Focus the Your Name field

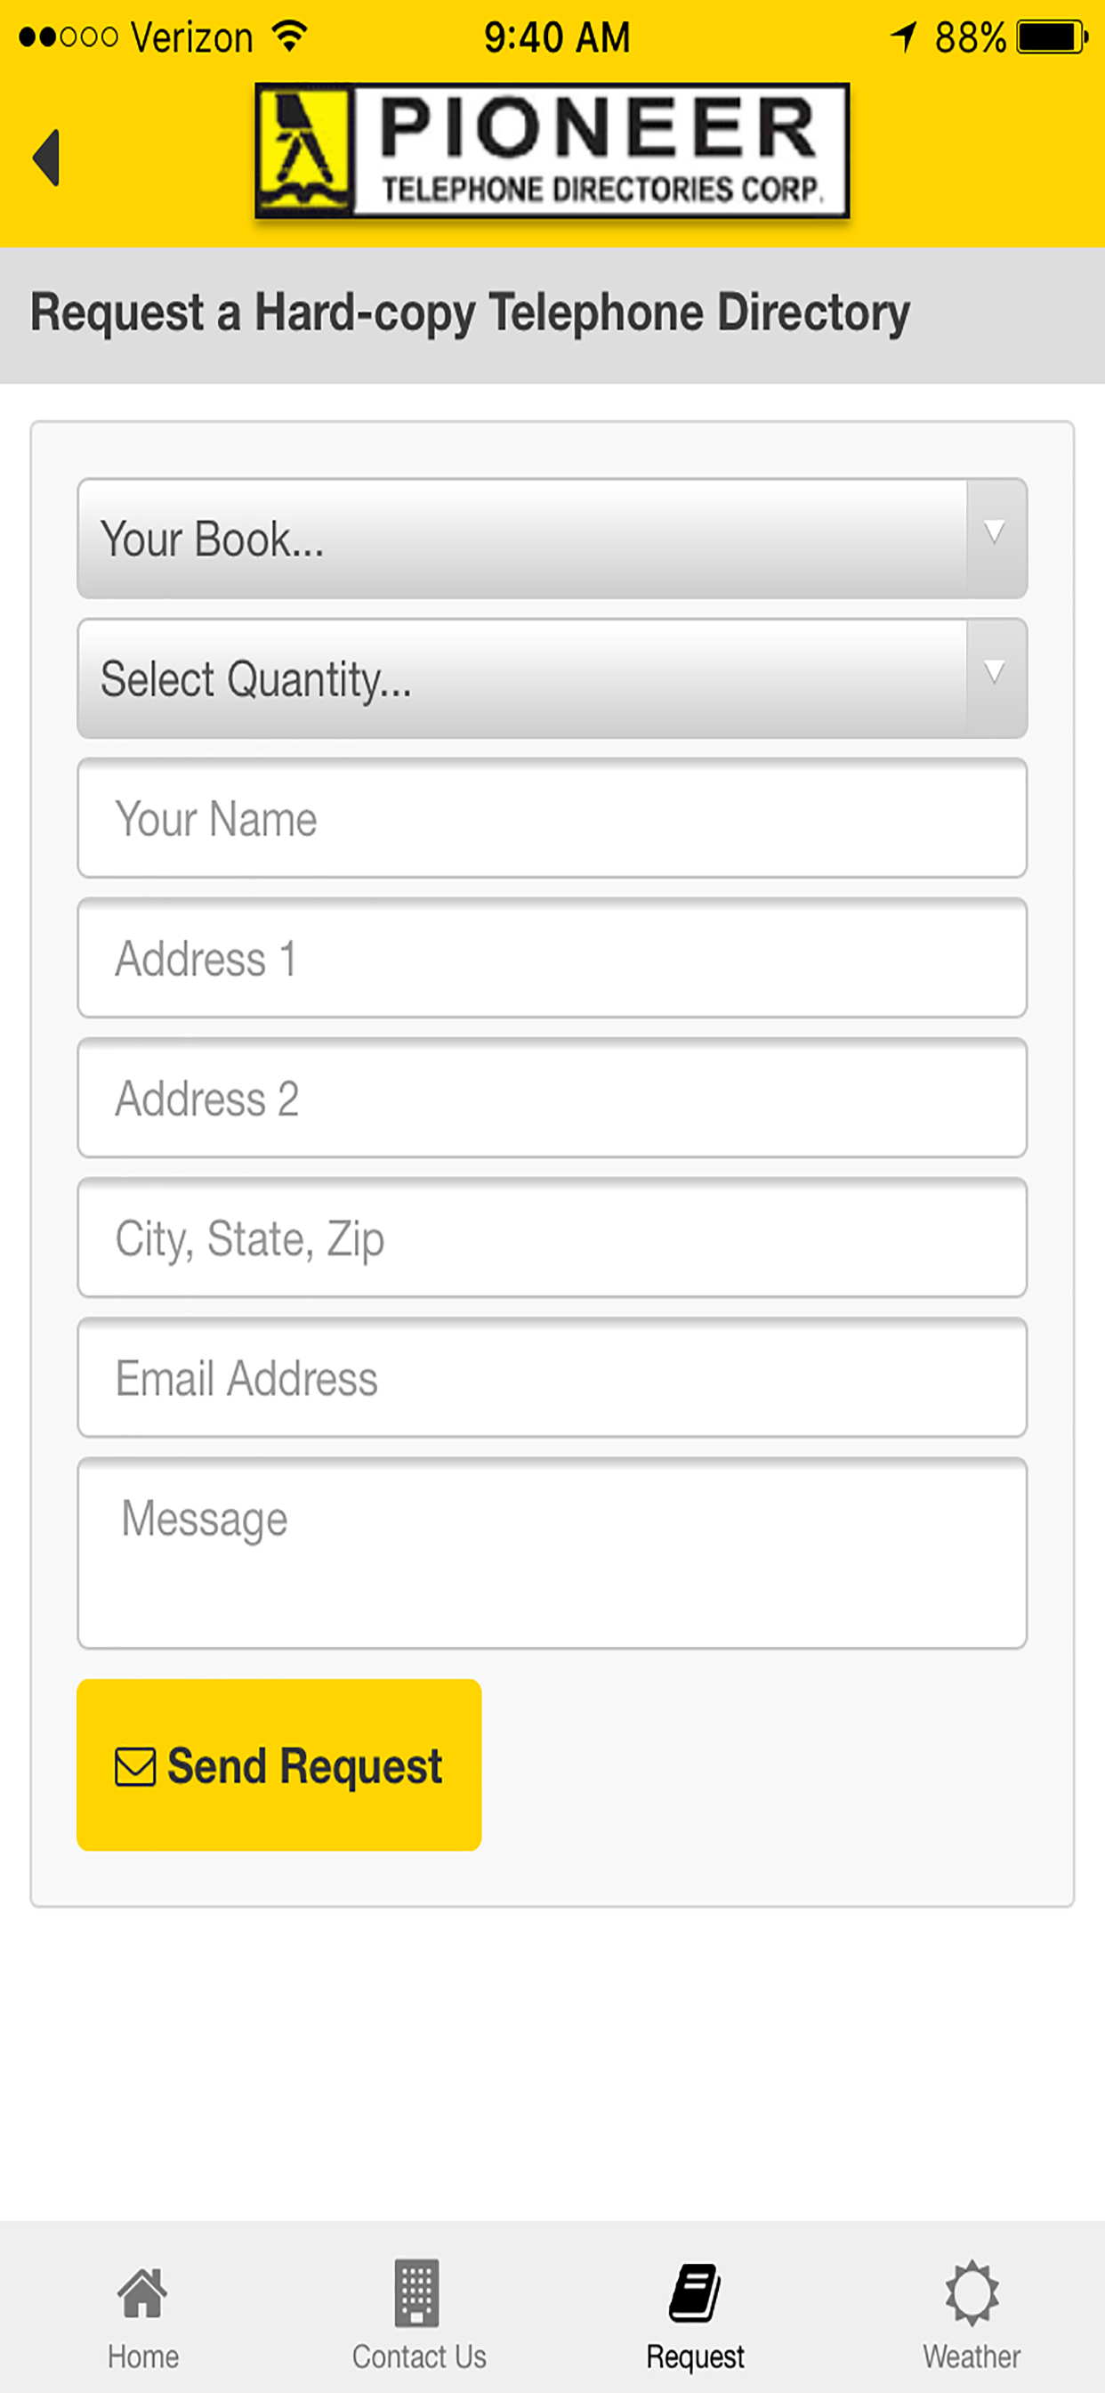(552, 817)
